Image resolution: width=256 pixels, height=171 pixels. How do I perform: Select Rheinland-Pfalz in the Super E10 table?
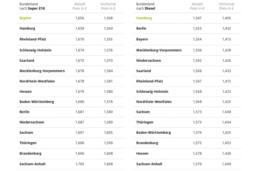[33, 39]
